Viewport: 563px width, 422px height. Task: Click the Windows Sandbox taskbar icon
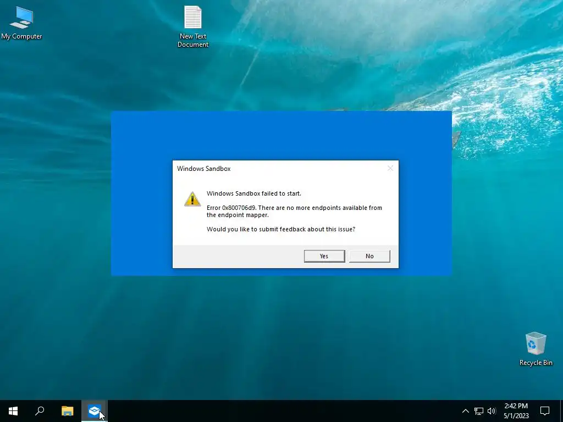coord(94,411)
